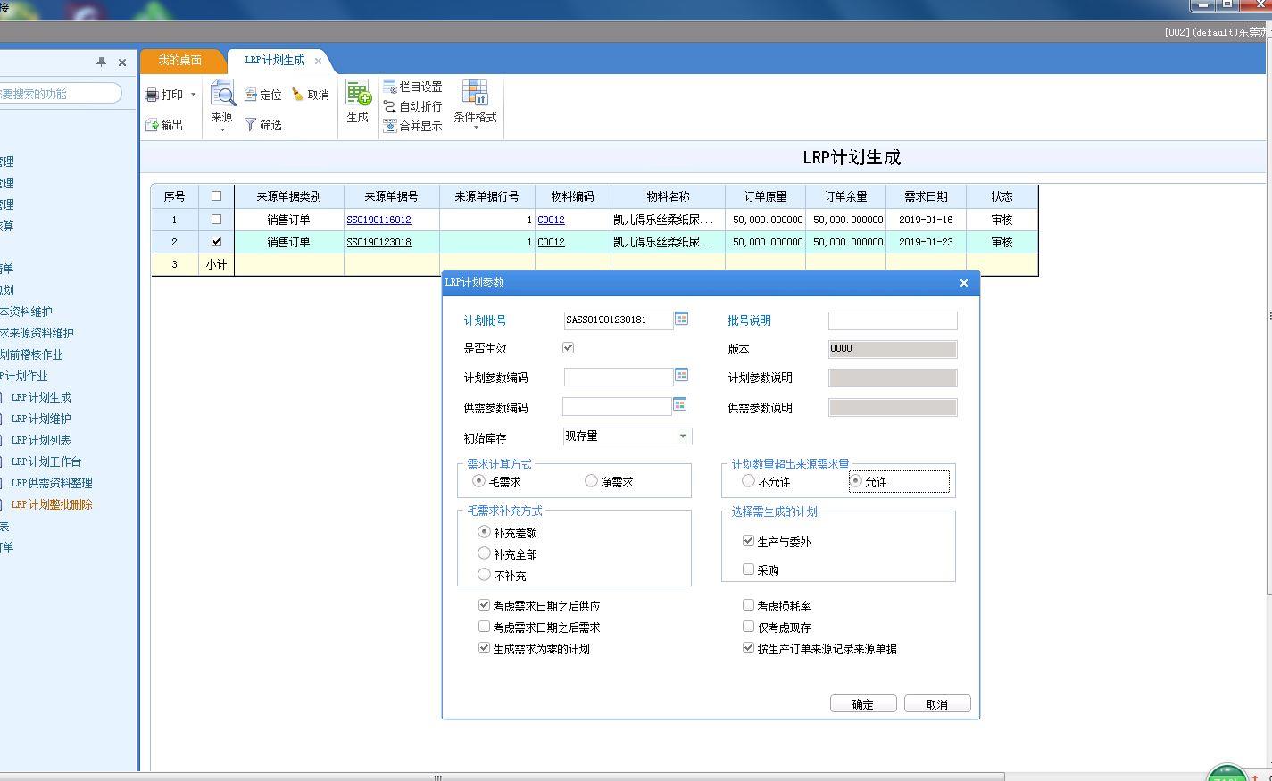Select 不补充 radio option
This screenshot has height=781, width=1272.
point(484,574)
